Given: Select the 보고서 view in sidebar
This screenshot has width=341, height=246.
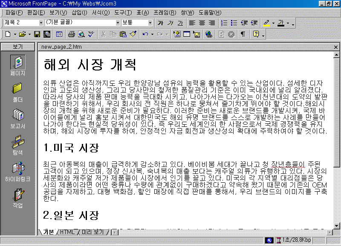Looking at the screenshot, I should (x=18, y=119).
